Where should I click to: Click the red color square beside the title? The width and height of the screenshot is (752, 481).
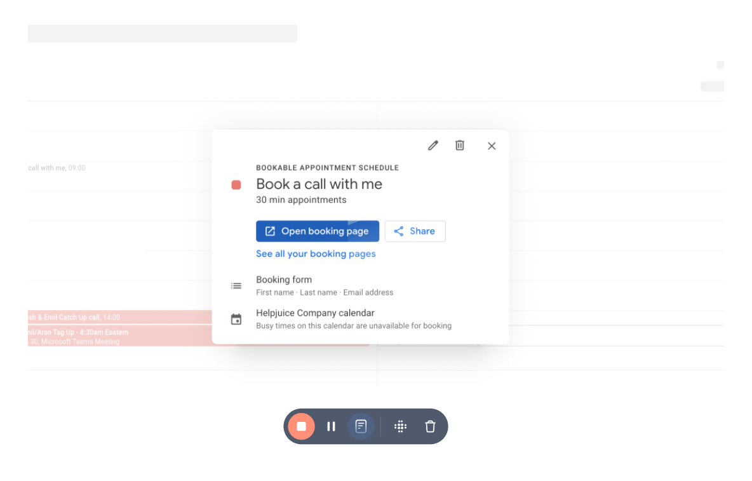pos(236,185)
